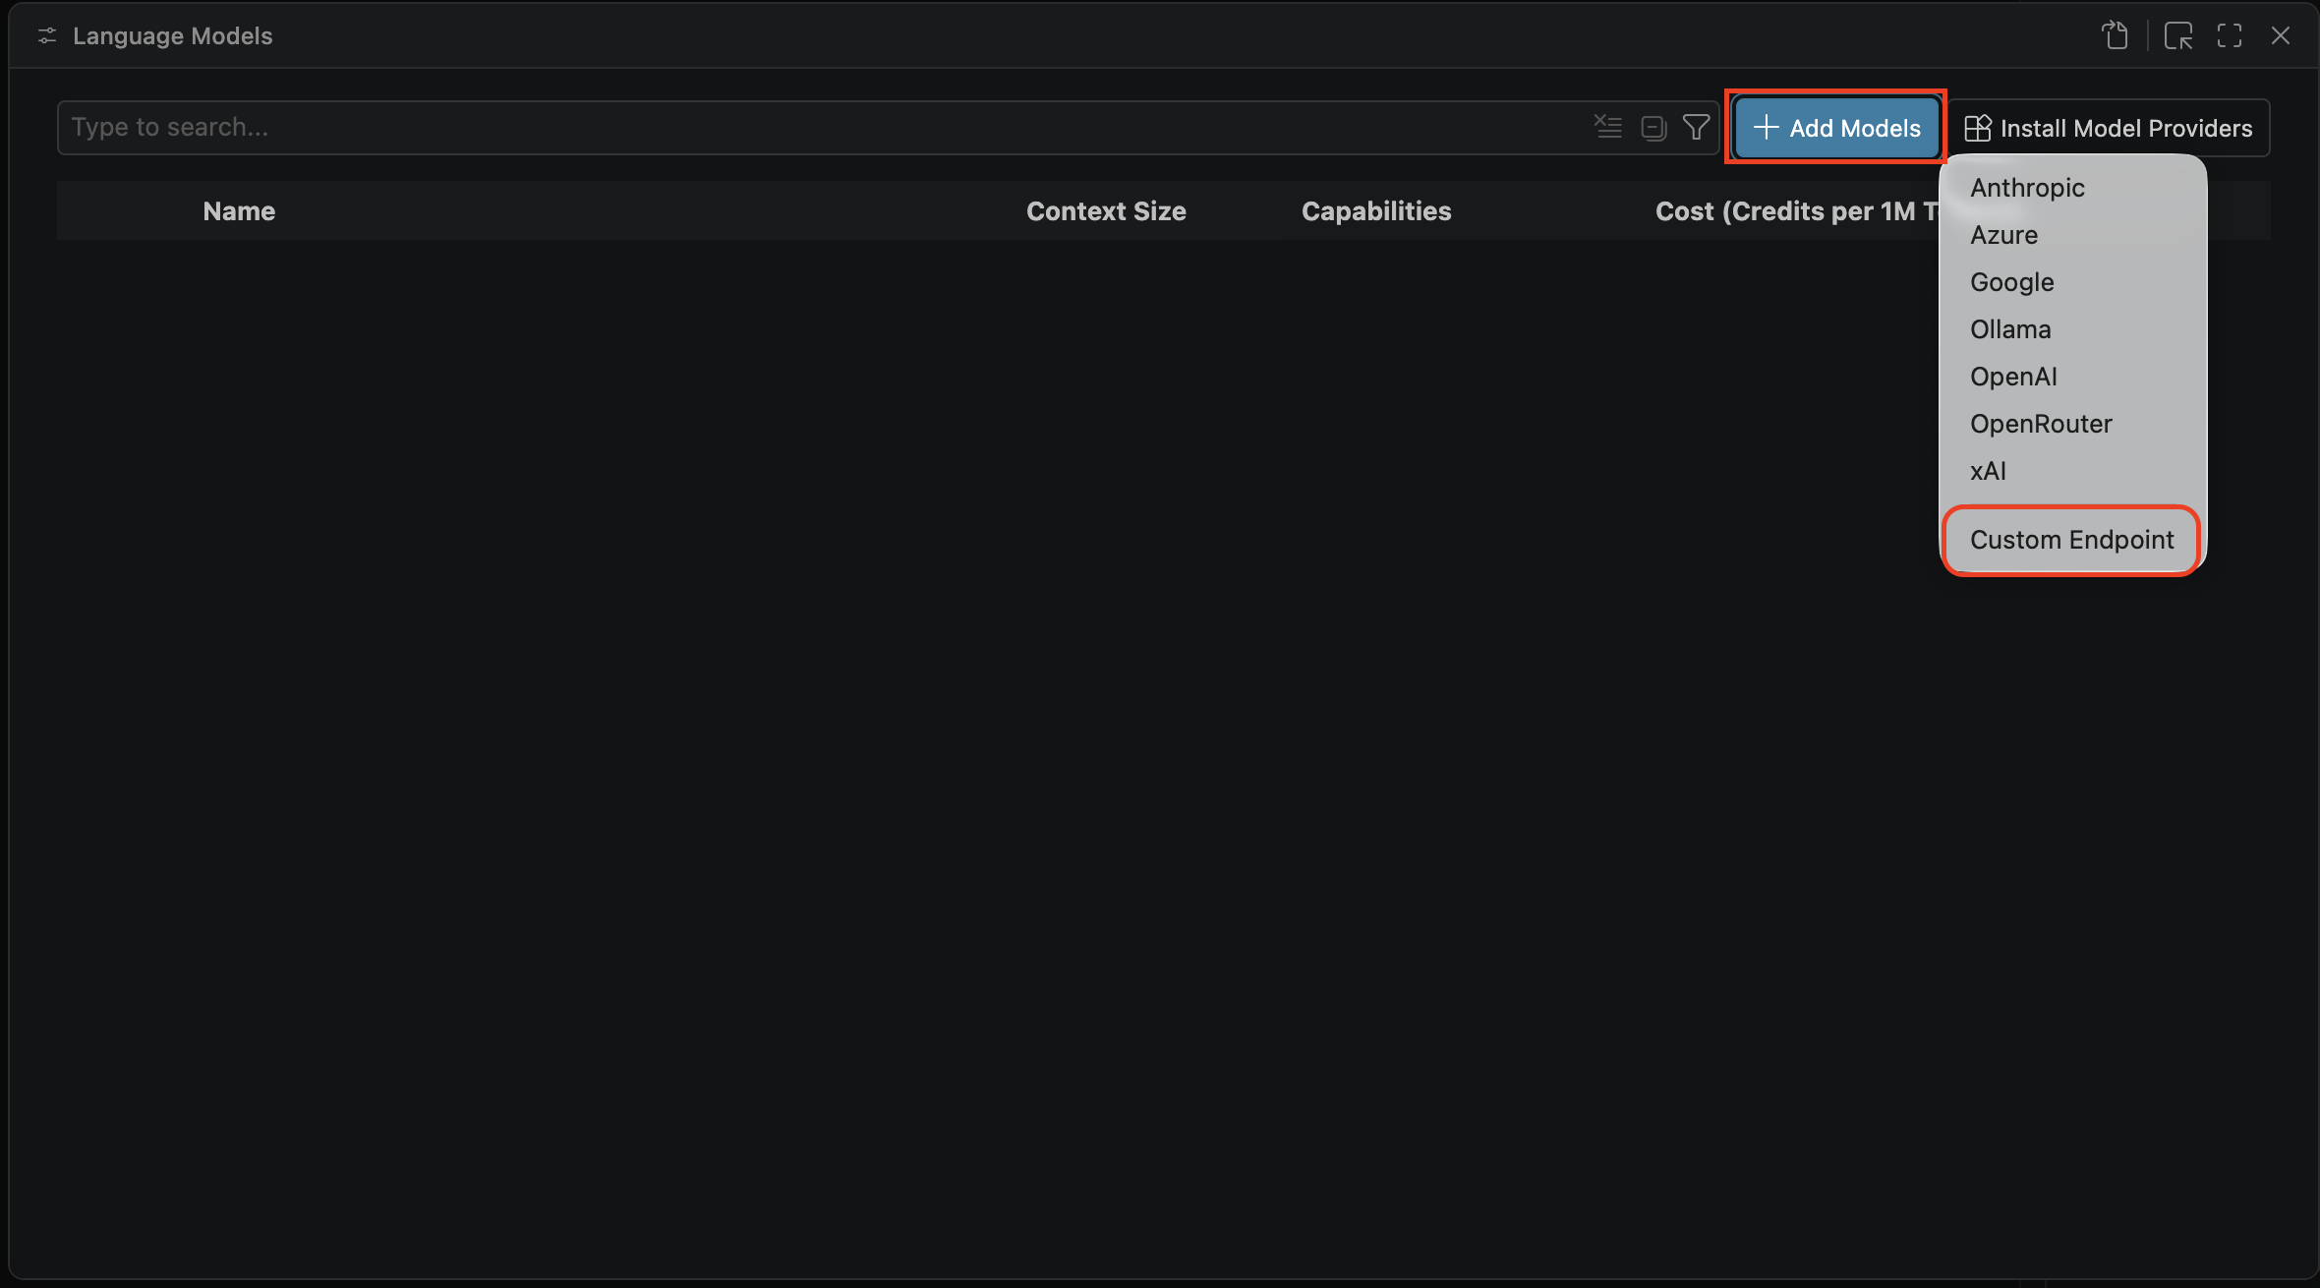
Task: Close the Language Models panel
Action: pos(2281,36)
